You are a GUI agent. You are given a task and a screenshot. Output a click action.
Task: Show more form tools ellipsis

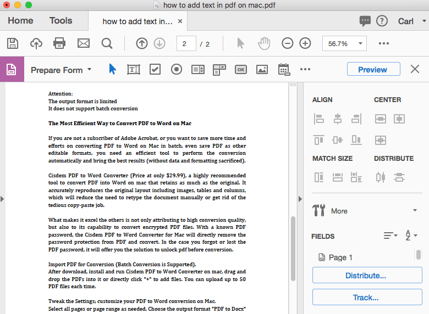[305, 69]
